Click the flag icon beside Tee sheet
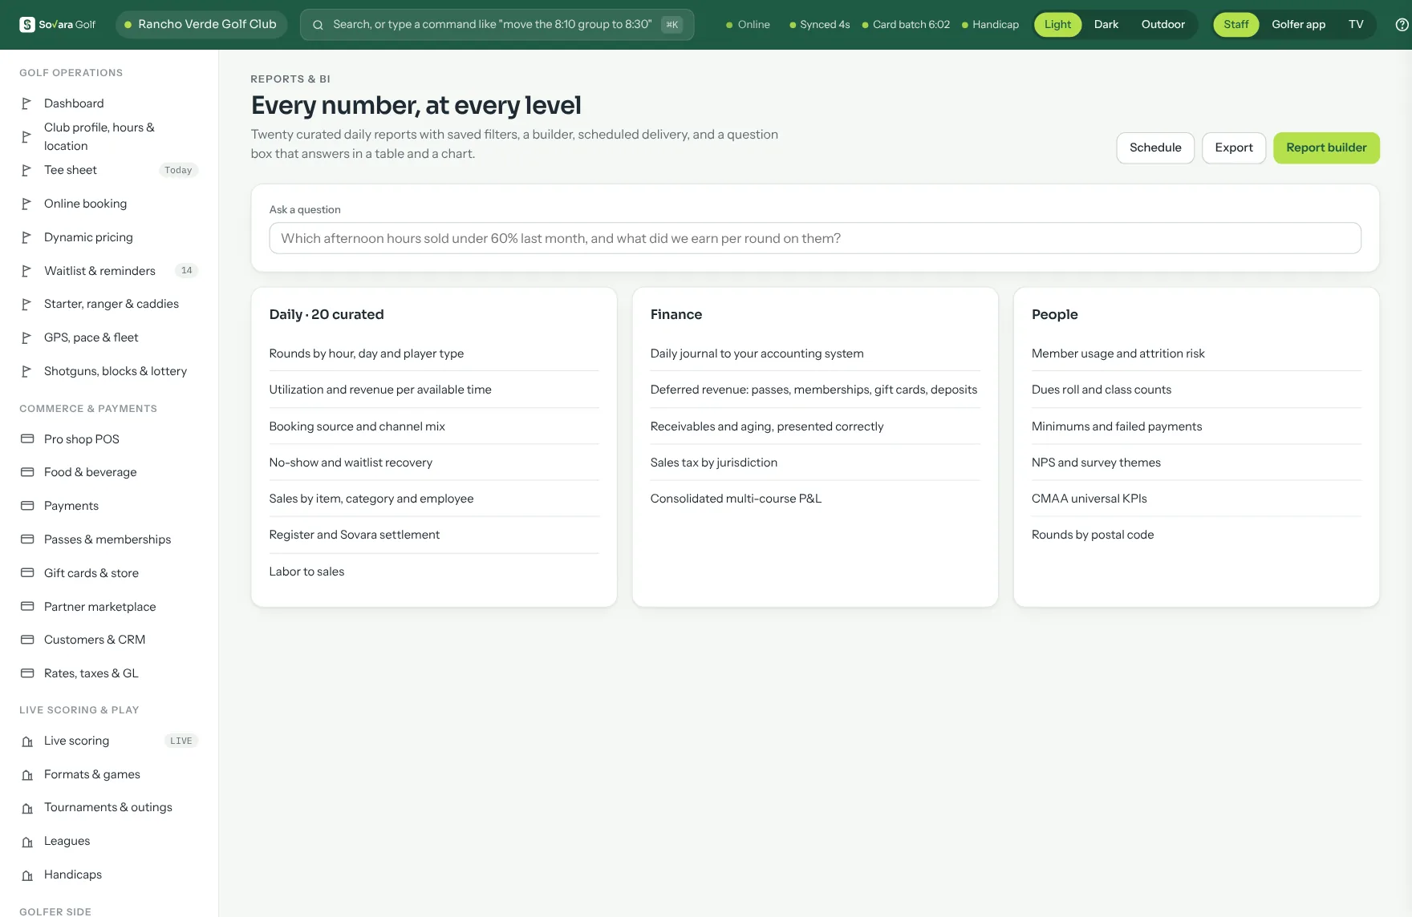1412x917 pixels. pos(26,170)
